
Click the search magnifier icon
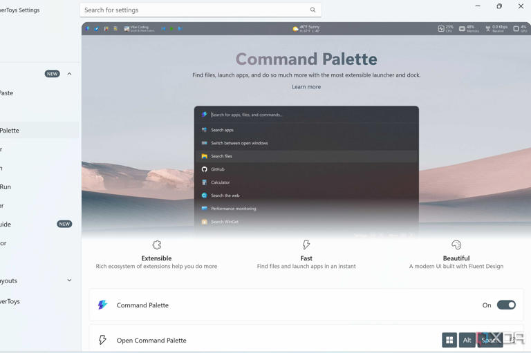coord(313,10)
